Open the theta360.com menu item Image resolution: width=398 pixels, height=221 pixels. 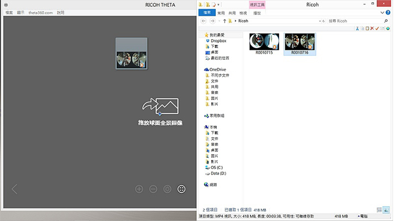point(40,13)
